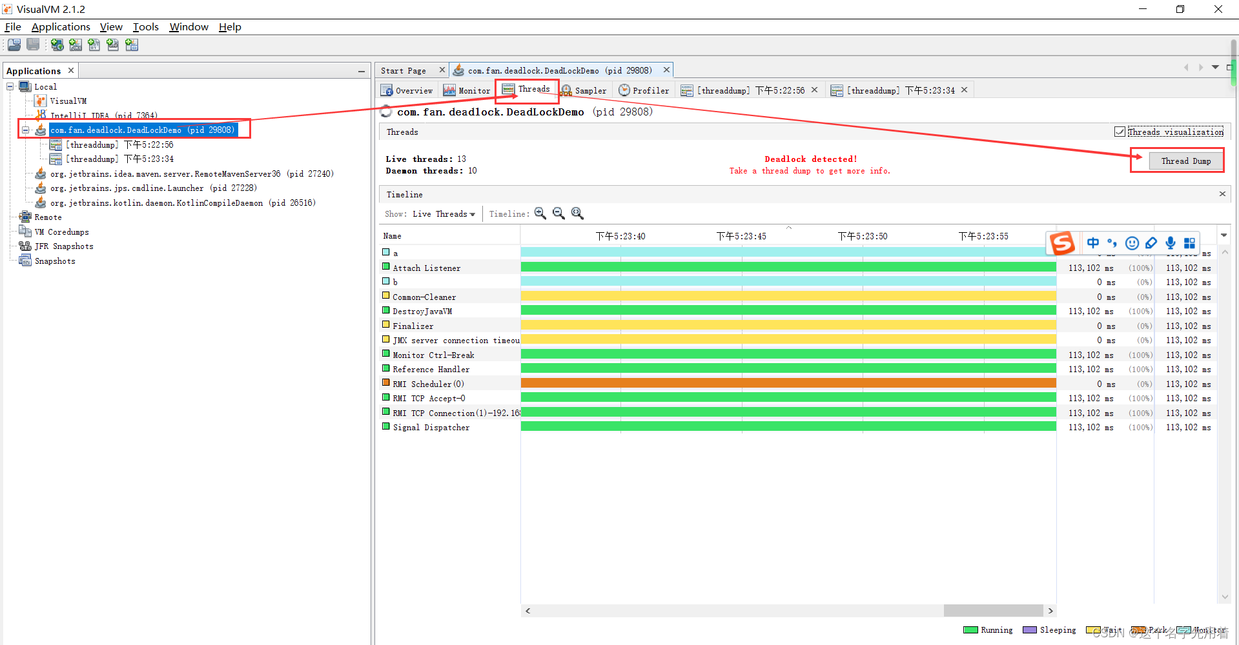Open the Show Live Threads dropdown
The height and width of the screenshot is (645, 1239).
444,214
